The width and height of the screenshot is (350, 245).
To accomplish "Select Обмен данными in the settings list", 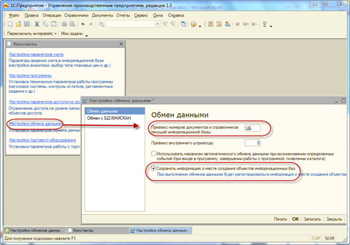I will click(x=115, y=111).
